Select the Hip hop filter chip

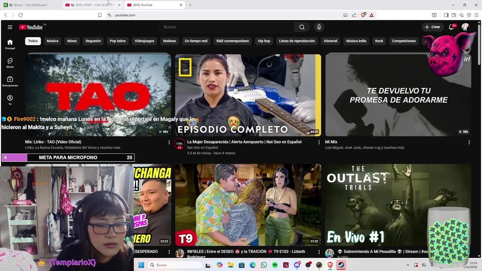pos(264,41)
